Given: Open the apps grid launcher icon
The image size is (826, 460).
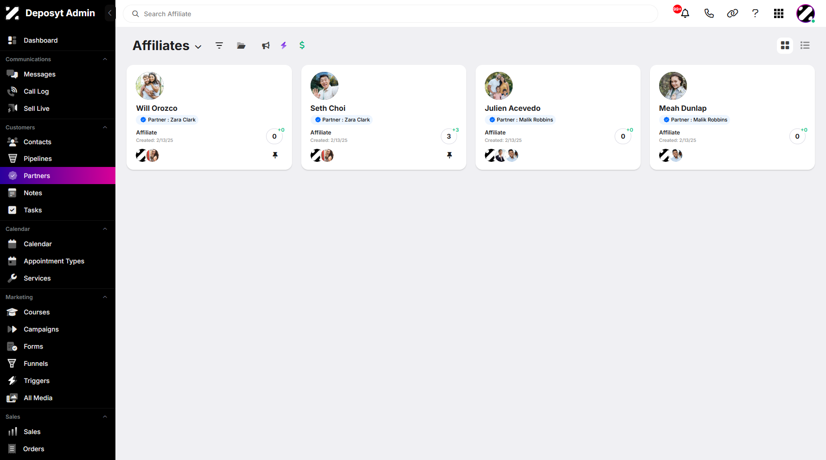Looking at the screenshot, I should 779,13.
